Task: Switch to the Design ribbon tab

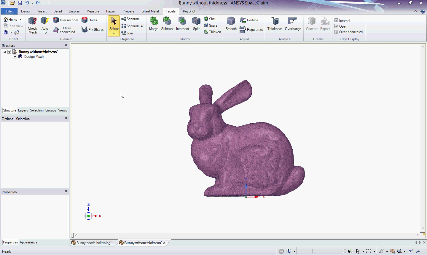Action: [26, 11]
